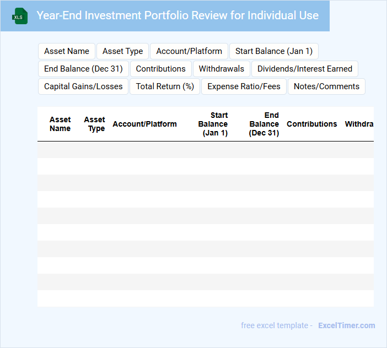387x348 pixels.
Task: Click the Start Balance (Jan 1) column header
Action: click(x=213, y=124)
